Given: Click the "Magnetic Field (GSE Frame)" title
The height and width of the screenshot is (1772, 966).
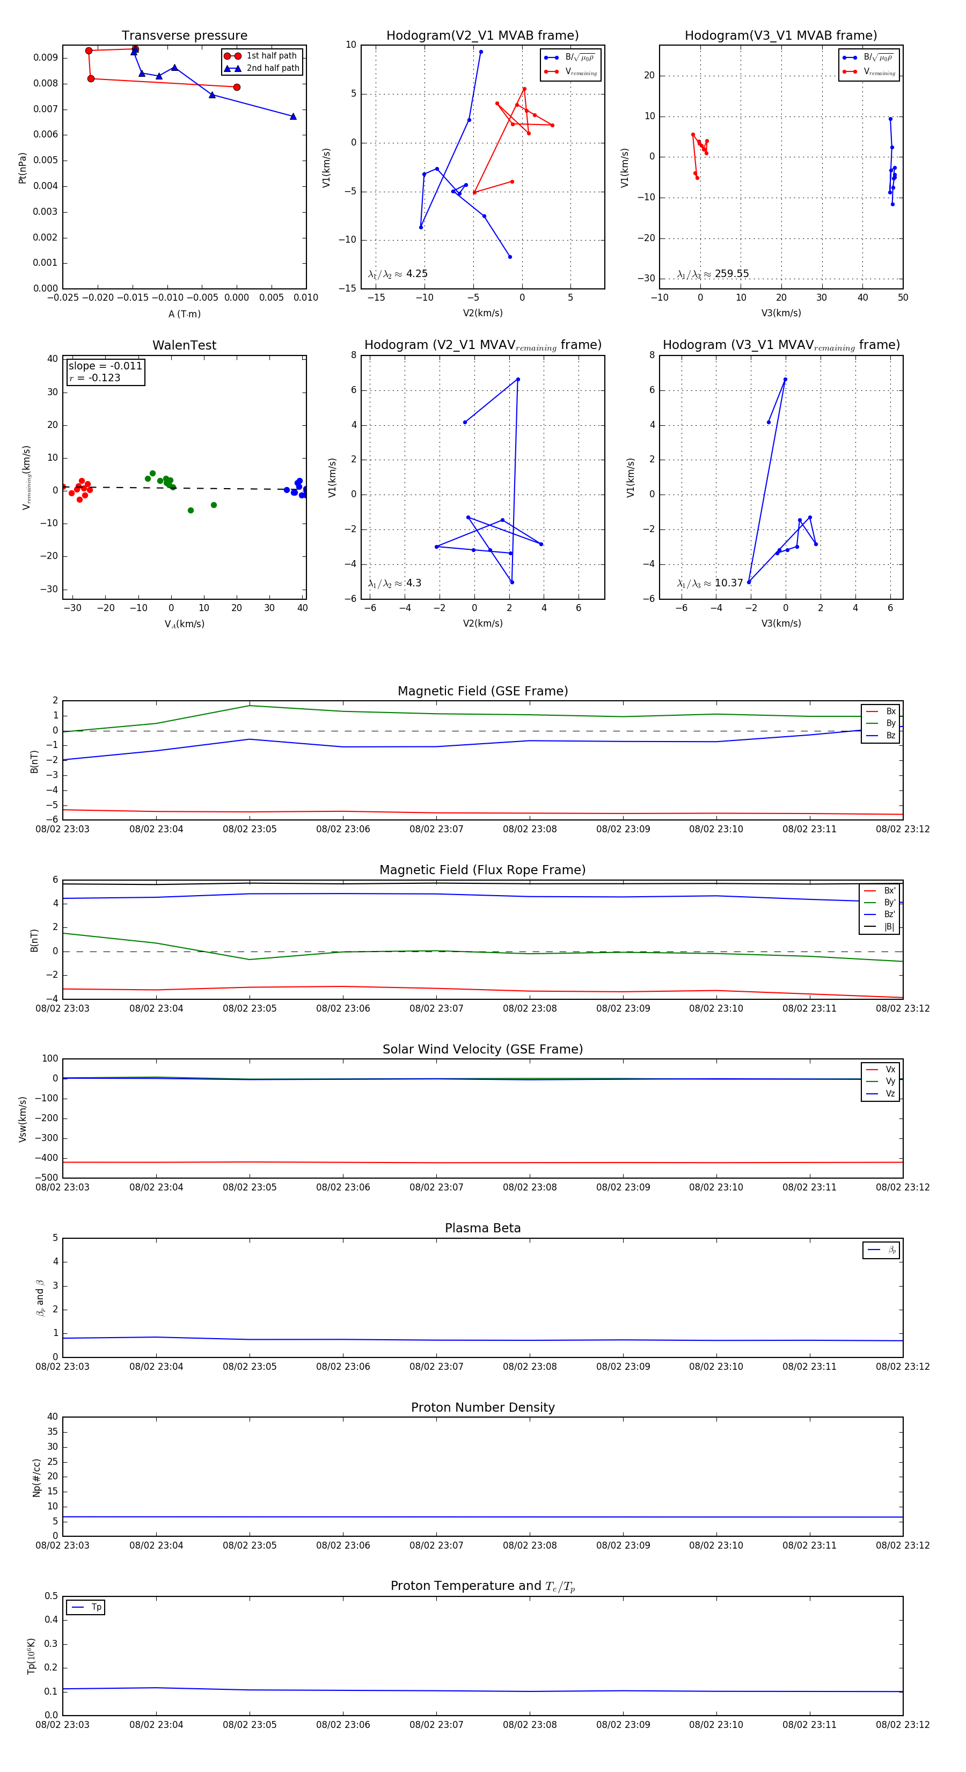Looking at the screenshot, I should (482, 691).
